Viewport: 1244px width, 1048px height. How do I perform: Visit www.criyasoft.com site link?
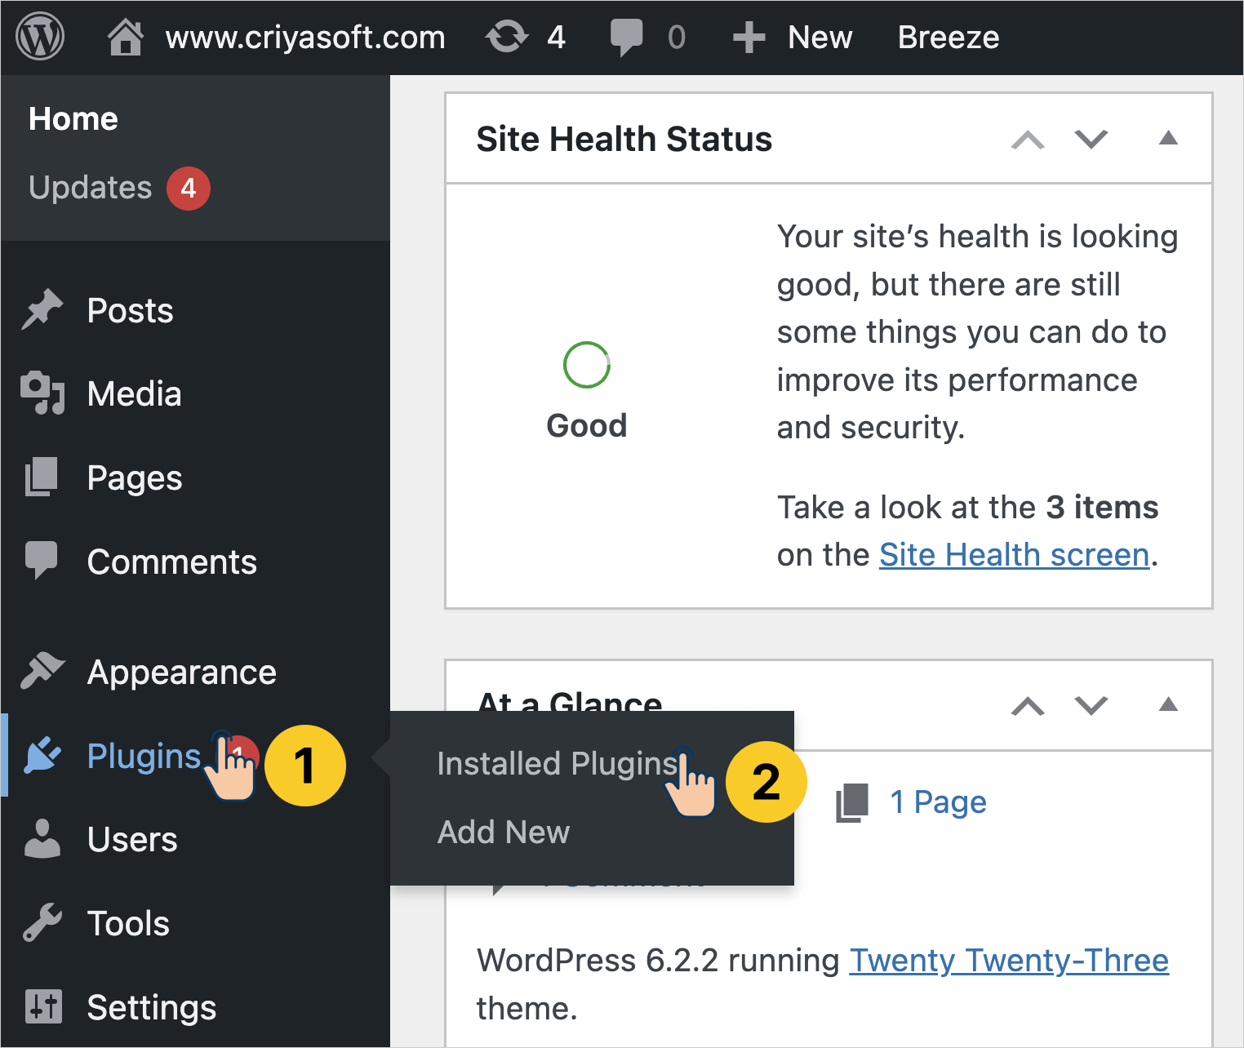[x=305, y=38]
